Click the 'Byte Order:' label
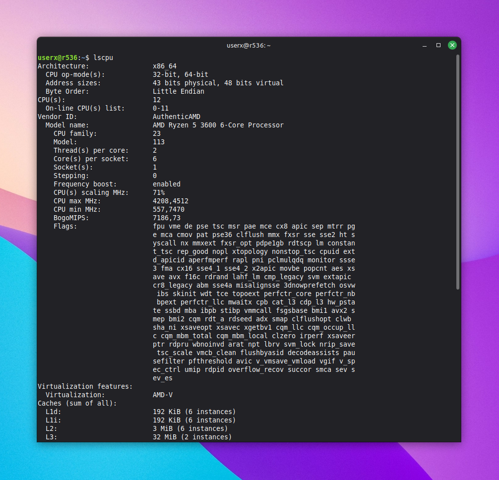Image resolution: width=499 pixels, height=480 pixels. [x=67, y=91]
